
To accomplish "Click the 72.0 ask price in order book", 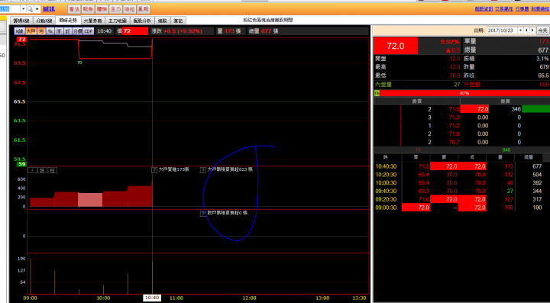I will [474, 109].
